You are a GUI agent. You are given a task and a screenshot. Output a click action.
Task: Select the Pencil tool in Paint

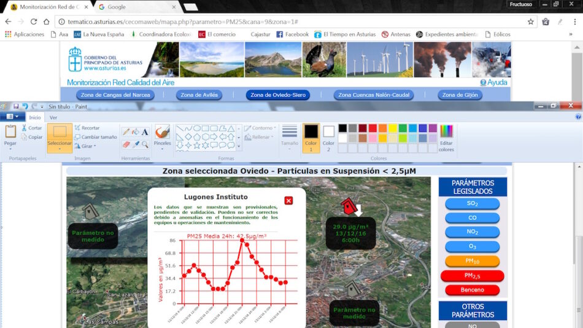click(125, 131)
